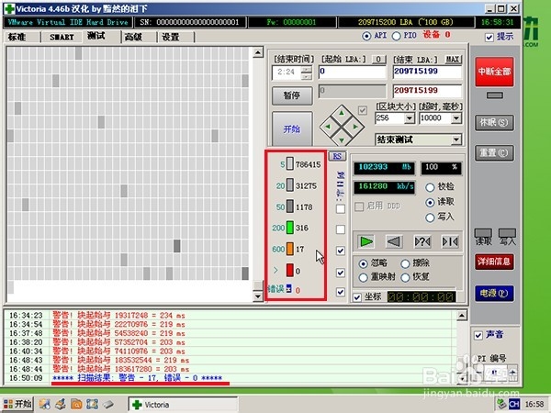Select the 擦除 erase radio button
This screenshot has width=551, height=413.
405,263
